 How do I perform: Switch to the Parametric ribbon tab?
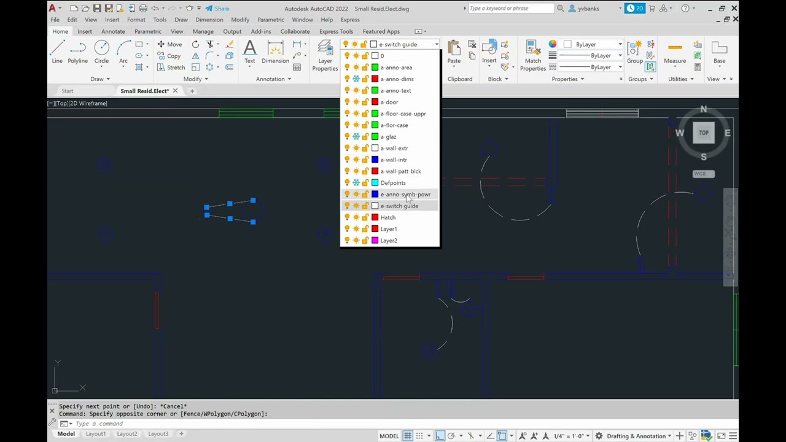[x=148, y=31]
